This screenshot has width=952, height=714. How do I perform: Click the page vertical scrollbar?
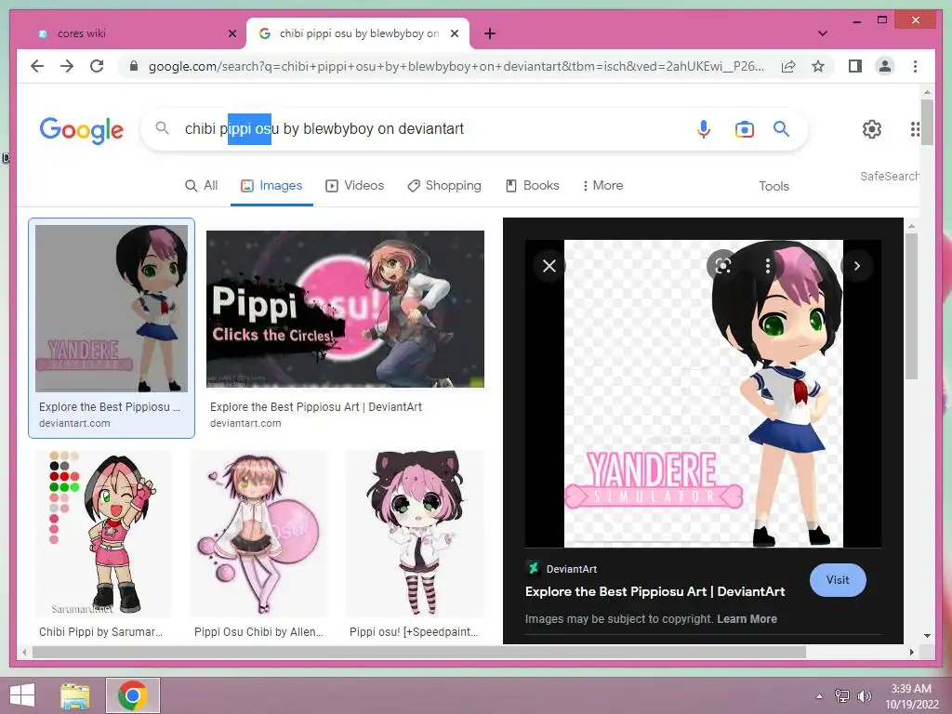pos(927,122)
